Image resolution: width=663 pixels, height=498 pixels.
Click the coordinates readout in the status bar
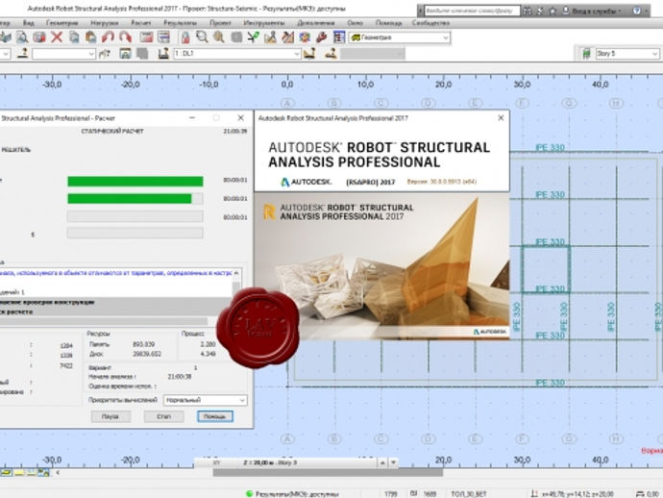pos(577,494)
